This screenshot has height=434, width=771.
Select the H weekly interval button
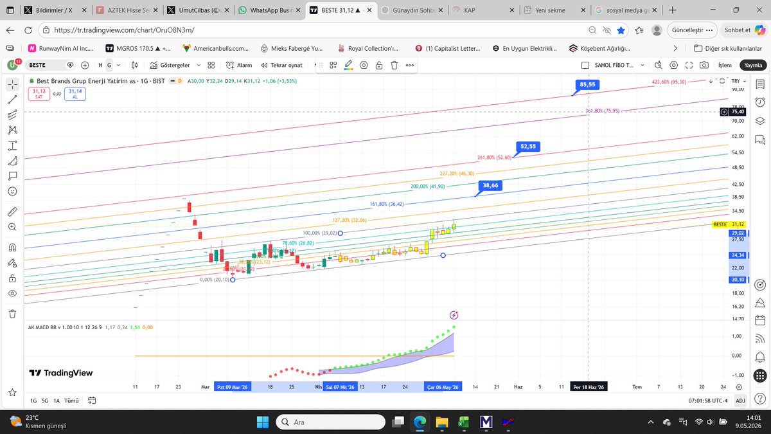click(x=101, y=65)
